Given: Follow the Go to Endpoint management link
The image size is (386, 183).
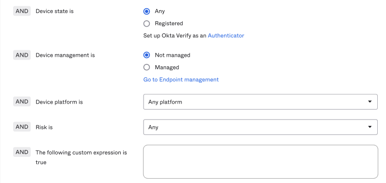Looking at the screenshot, I should coord(181,79).
